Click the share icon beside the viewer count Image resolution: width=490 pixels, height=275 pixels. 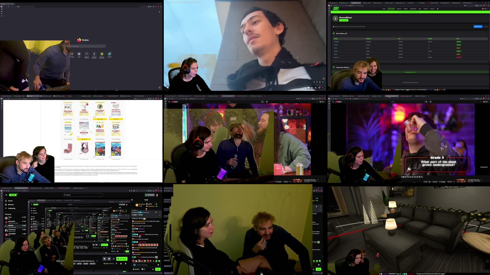(116, 263)
